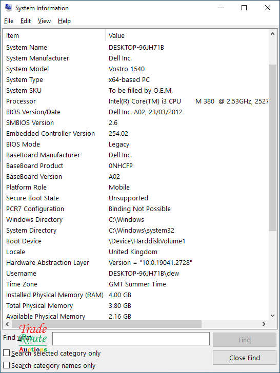Click the vertical scrollbar up arrow
The width and height of the screenshot is (280, 373).
click(x=273, y=34)
